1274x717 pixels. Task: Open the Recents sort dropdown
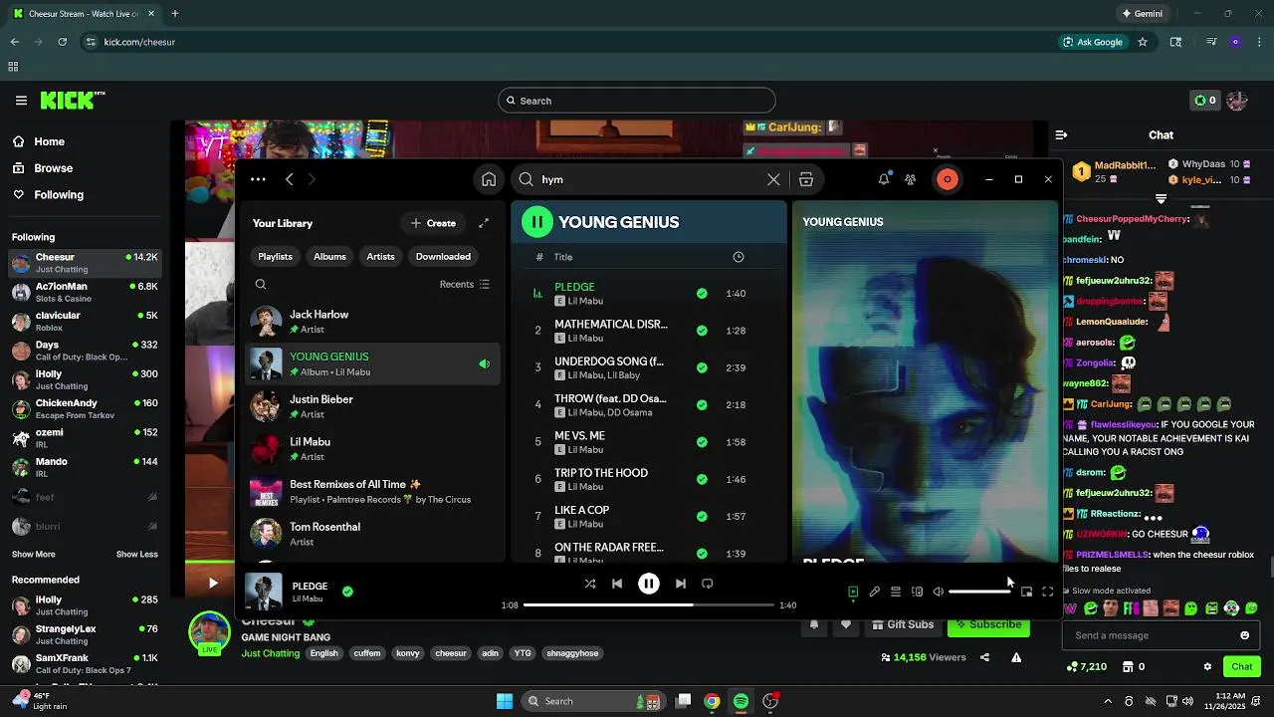465,284
